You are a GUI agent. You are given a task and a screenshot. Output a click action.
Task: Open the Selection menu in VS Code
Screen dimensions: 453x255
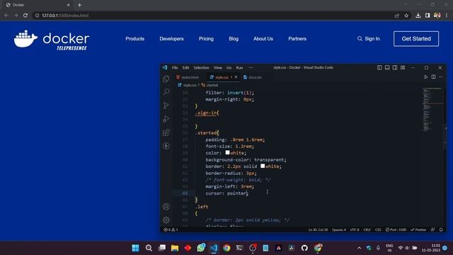coord(201,68)
